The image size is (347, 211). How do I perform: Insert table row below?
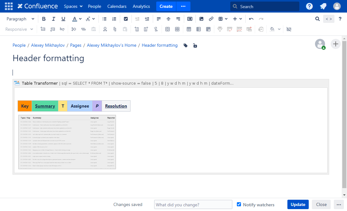click(x=52, y=29)
